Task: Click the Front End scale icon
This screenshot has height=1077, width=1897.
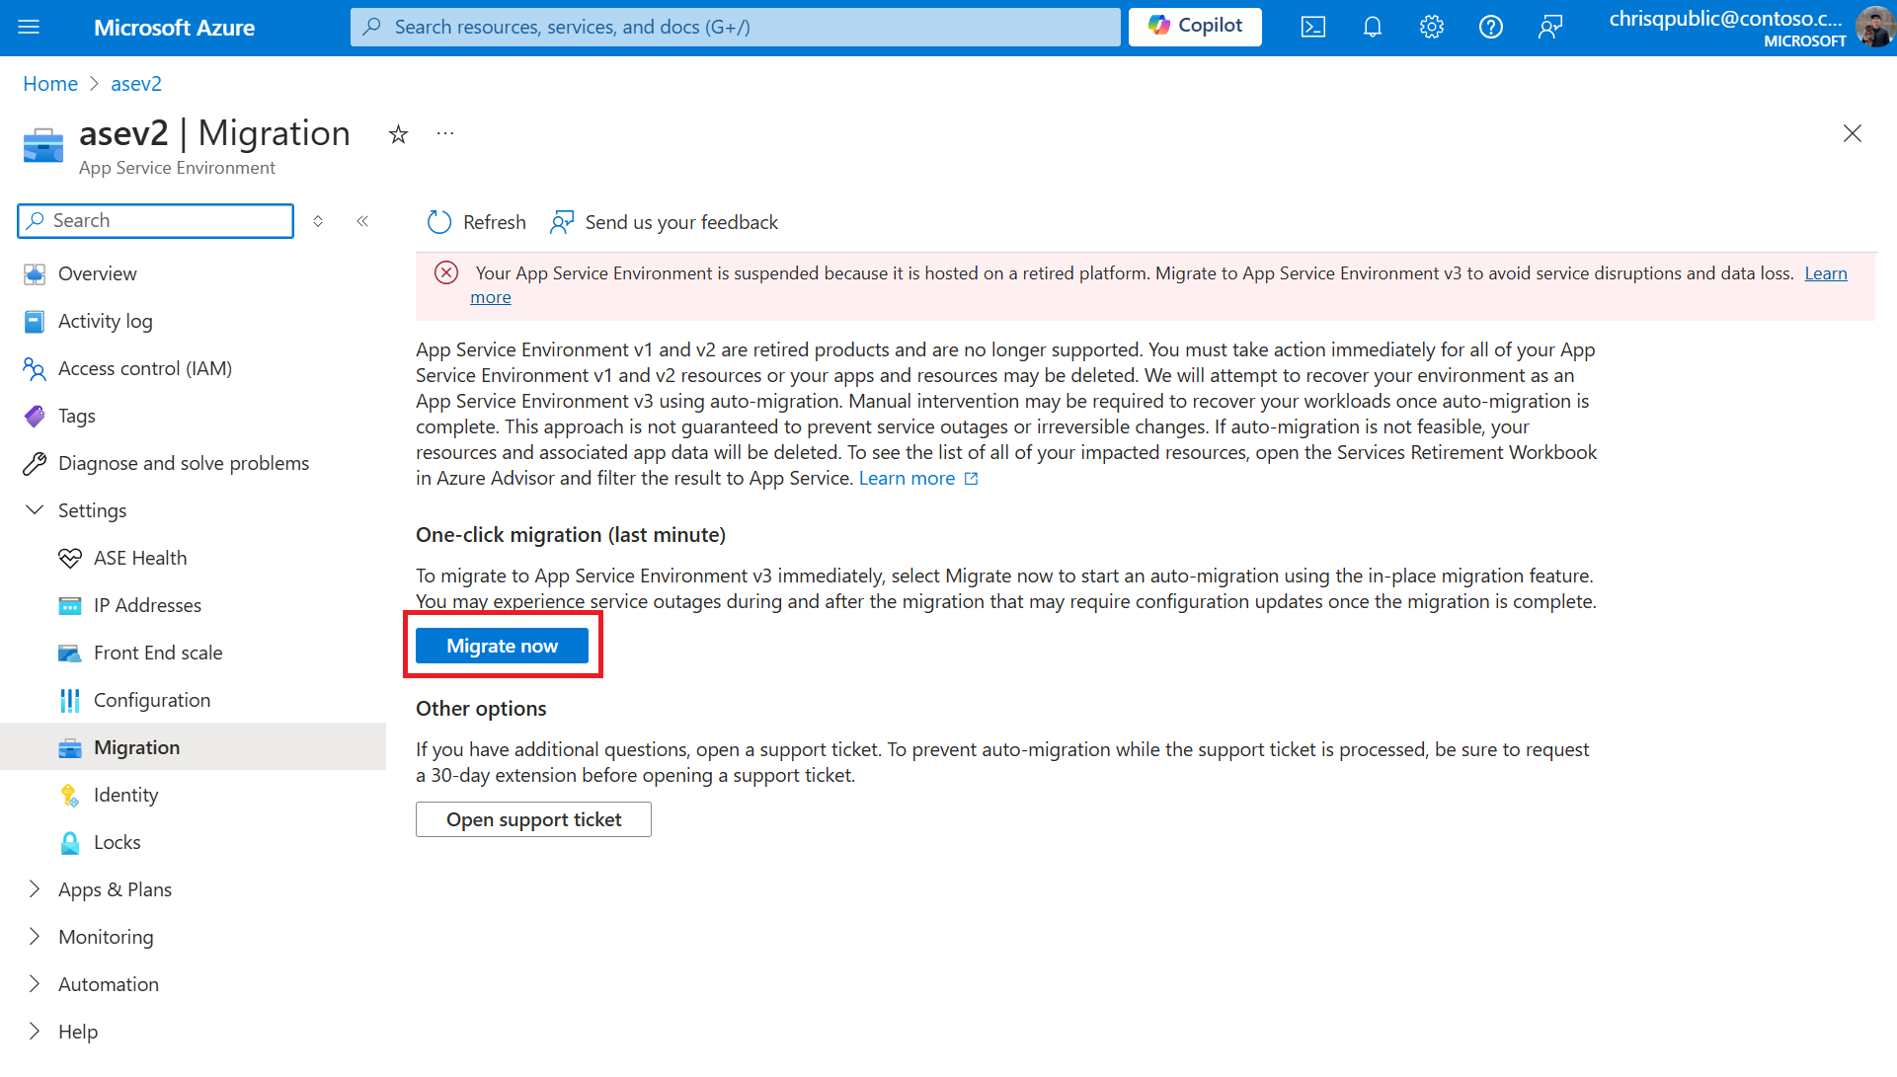Action: click(x=69, y=653)
